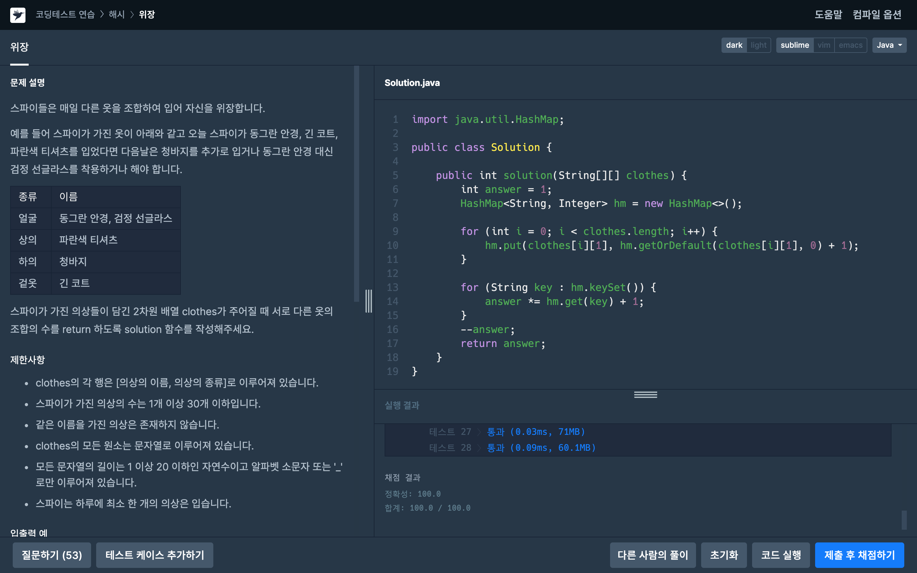Select dark editor theme

coord(734,45)
